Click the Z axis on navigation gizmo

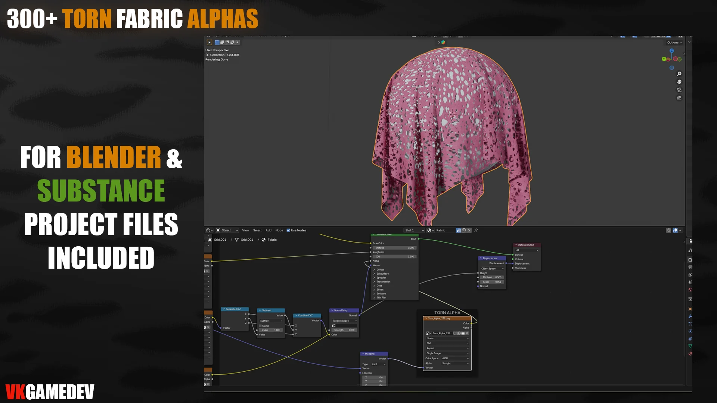(x=671, y=51)
